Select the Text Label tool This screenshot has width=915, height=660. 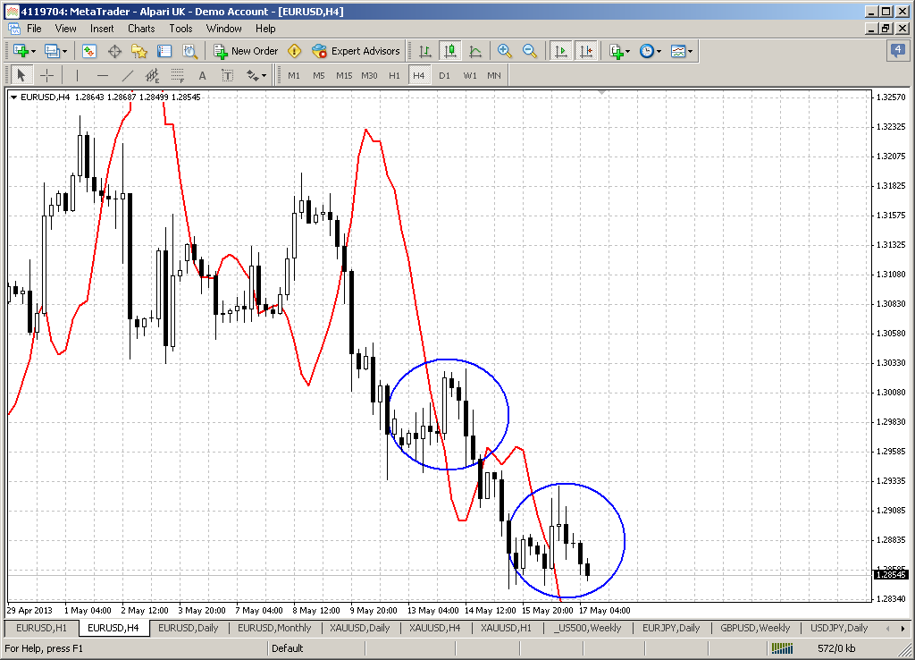pyautogui.click(x=228, y=75)
